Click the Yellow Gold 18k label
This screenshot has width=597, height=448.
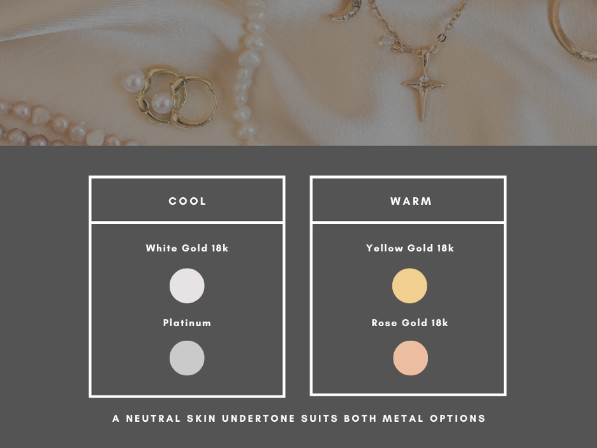pos(409,248)
